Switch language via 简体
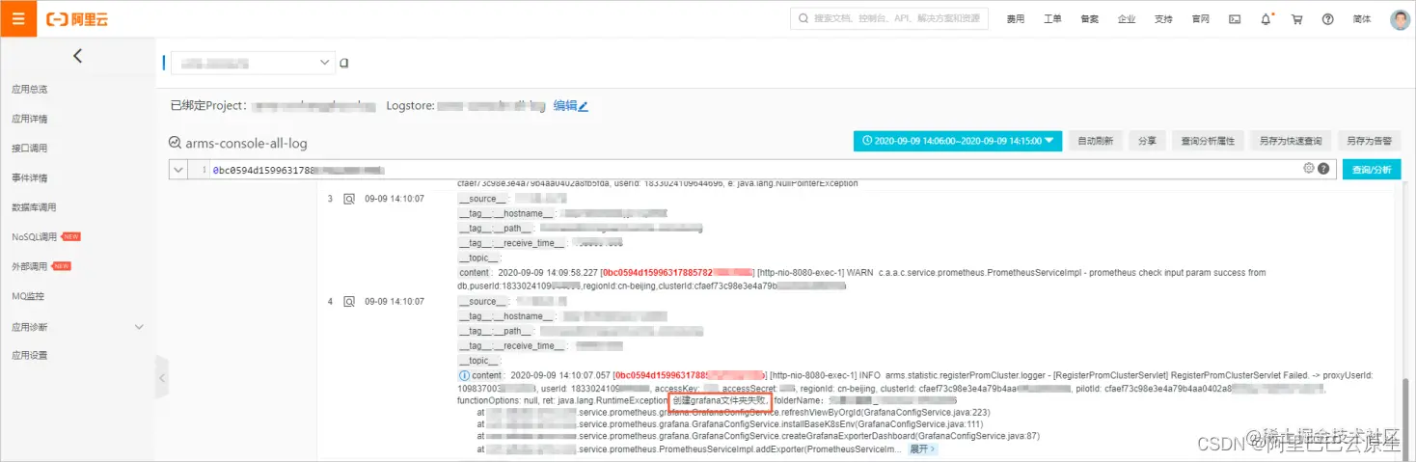The image size is (1416, 462). click(1362, 19)
